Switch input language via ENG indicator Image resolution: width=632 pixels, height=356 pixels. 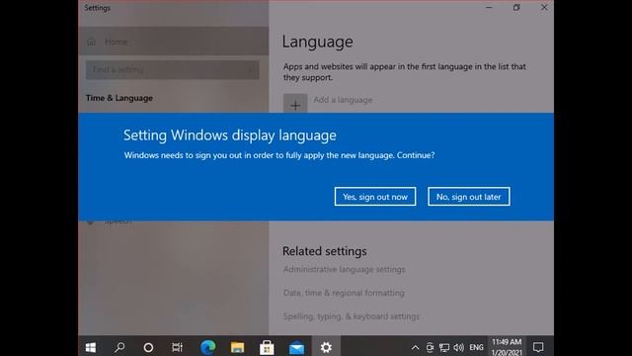click(476, 347)
